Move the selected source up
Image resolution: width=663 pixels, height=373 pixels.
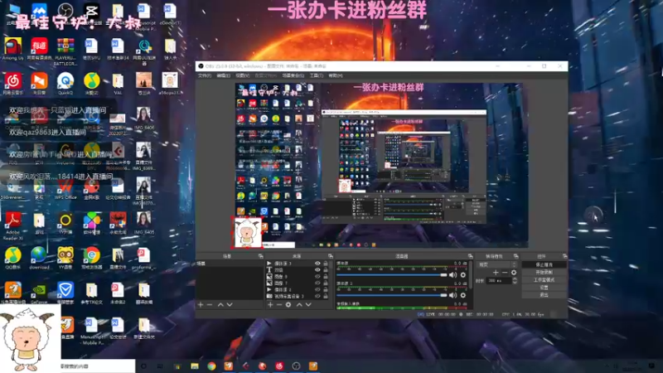(x=299, y=304)
